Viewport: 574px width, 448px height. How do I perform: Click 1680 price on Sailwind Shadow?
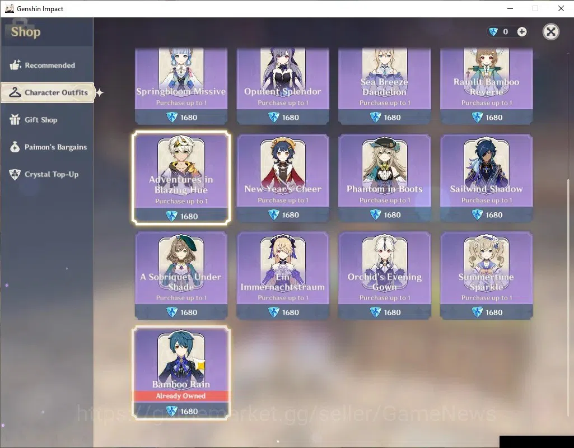tap(487, 214)
